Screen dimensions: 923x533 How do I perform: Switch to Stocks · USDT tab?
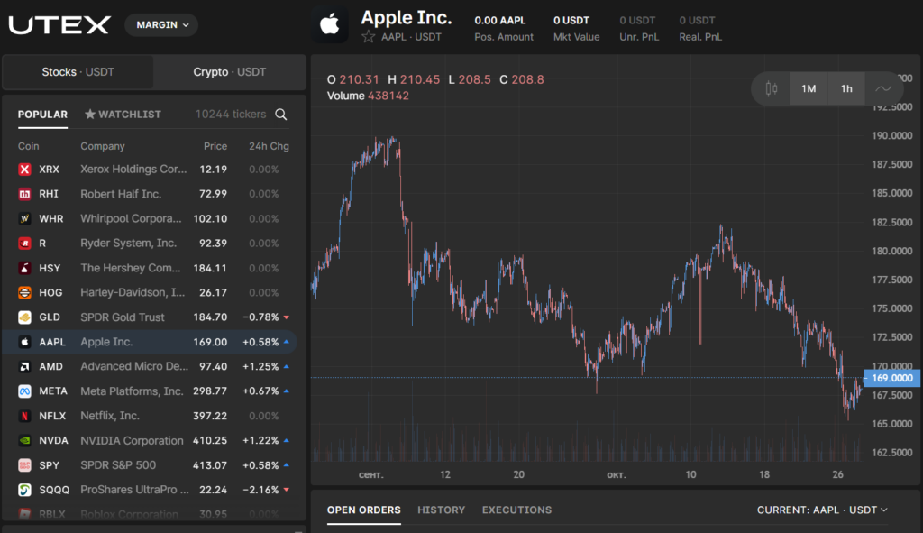tap(78, 72)
